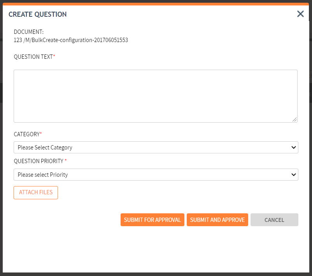Image resolution: width=312 pixels, height=276 pixels.
Task: Click inside the Question Text area
Action: pos(155,96)
